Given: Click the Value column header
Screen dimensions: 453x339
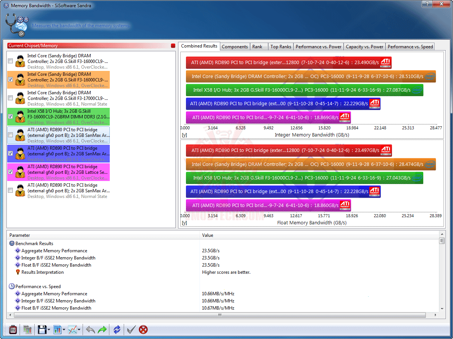Looking at the screenshot, I should coord(319,235).
